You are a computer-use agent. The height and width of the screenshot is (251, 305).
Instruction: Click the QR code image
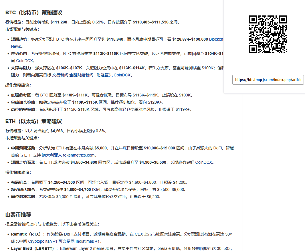click(x=268, y=34)
